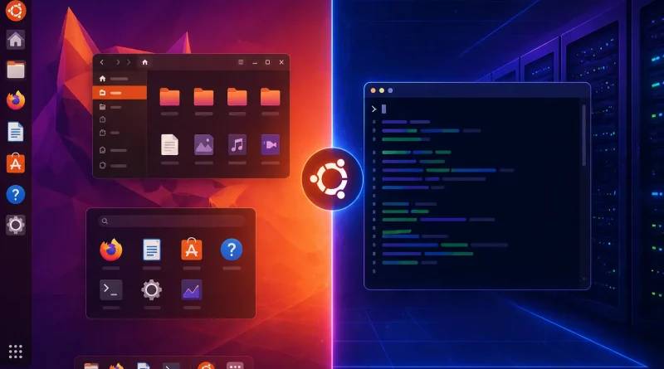The height and width of the screenshot is (369, 664).
Task: Open the video file in file manager
Action: (x=271, y=145)
